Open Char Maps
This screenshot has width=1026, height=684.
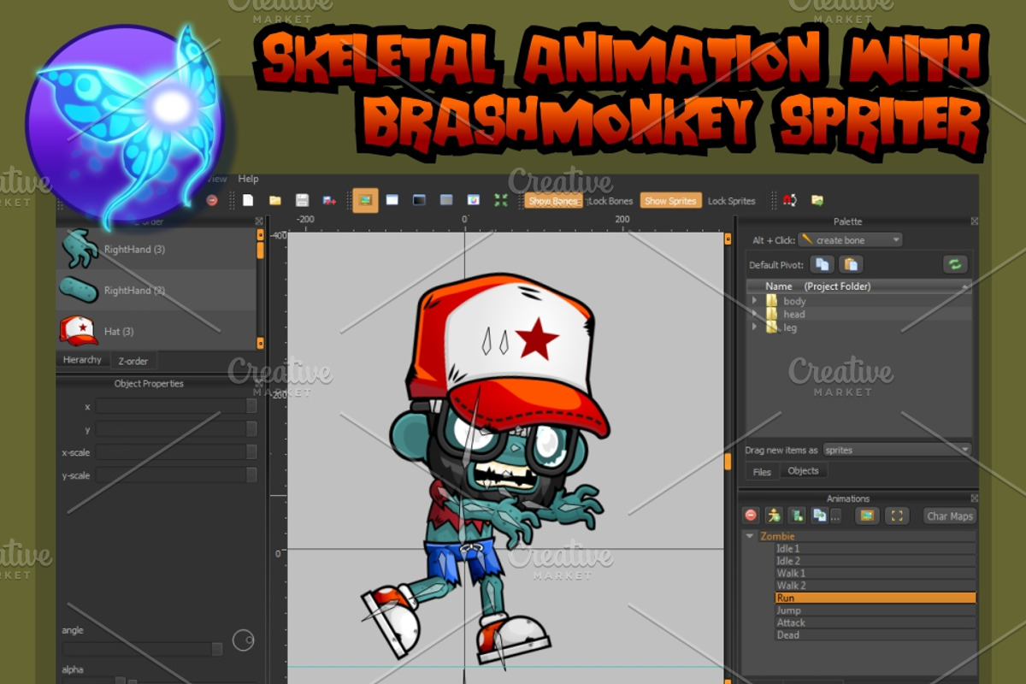click(x=950, y=516)
